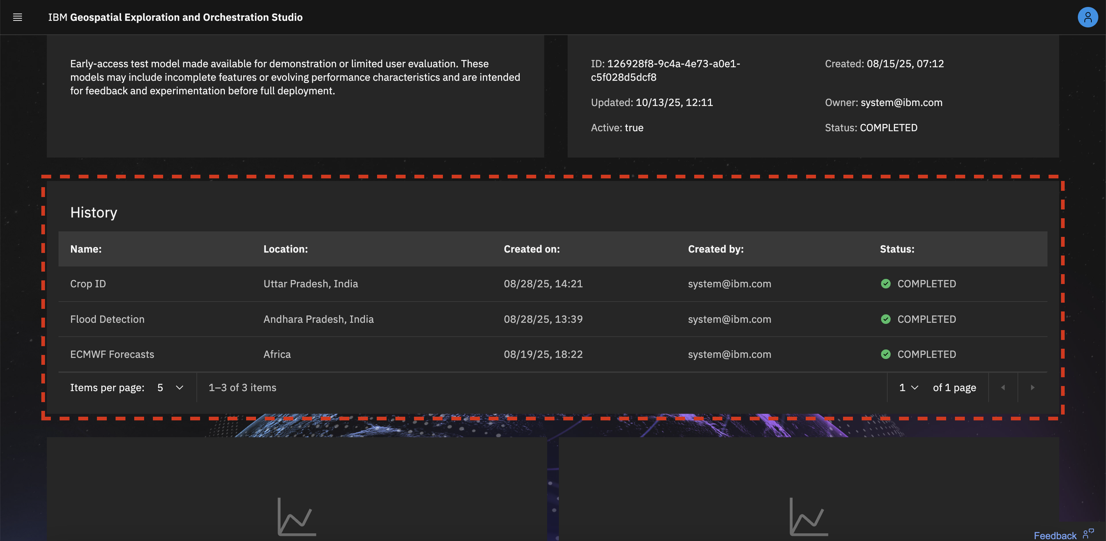Click the left chart placeholder icon
Viewport: 1106px width, 541px height.
pos(297,517)
